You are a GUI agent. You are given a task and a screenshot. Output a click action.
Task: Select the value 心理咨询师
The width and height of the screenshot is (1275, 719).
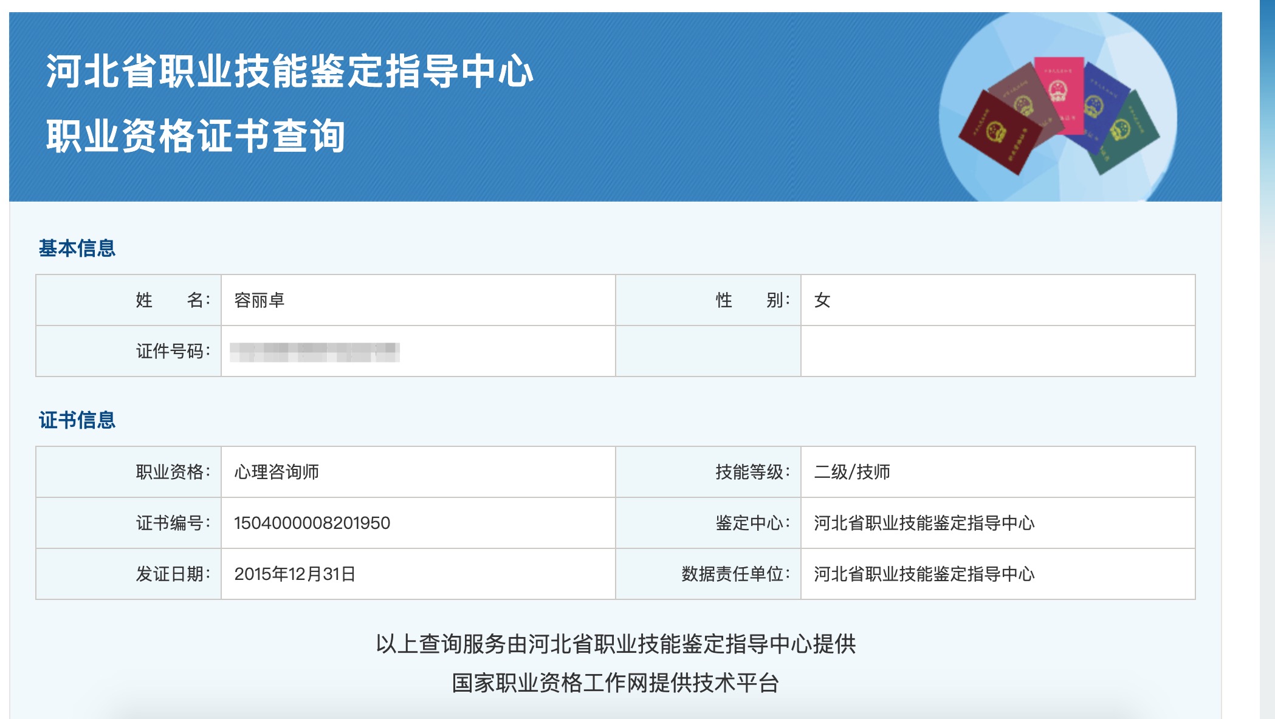[277, 472]
